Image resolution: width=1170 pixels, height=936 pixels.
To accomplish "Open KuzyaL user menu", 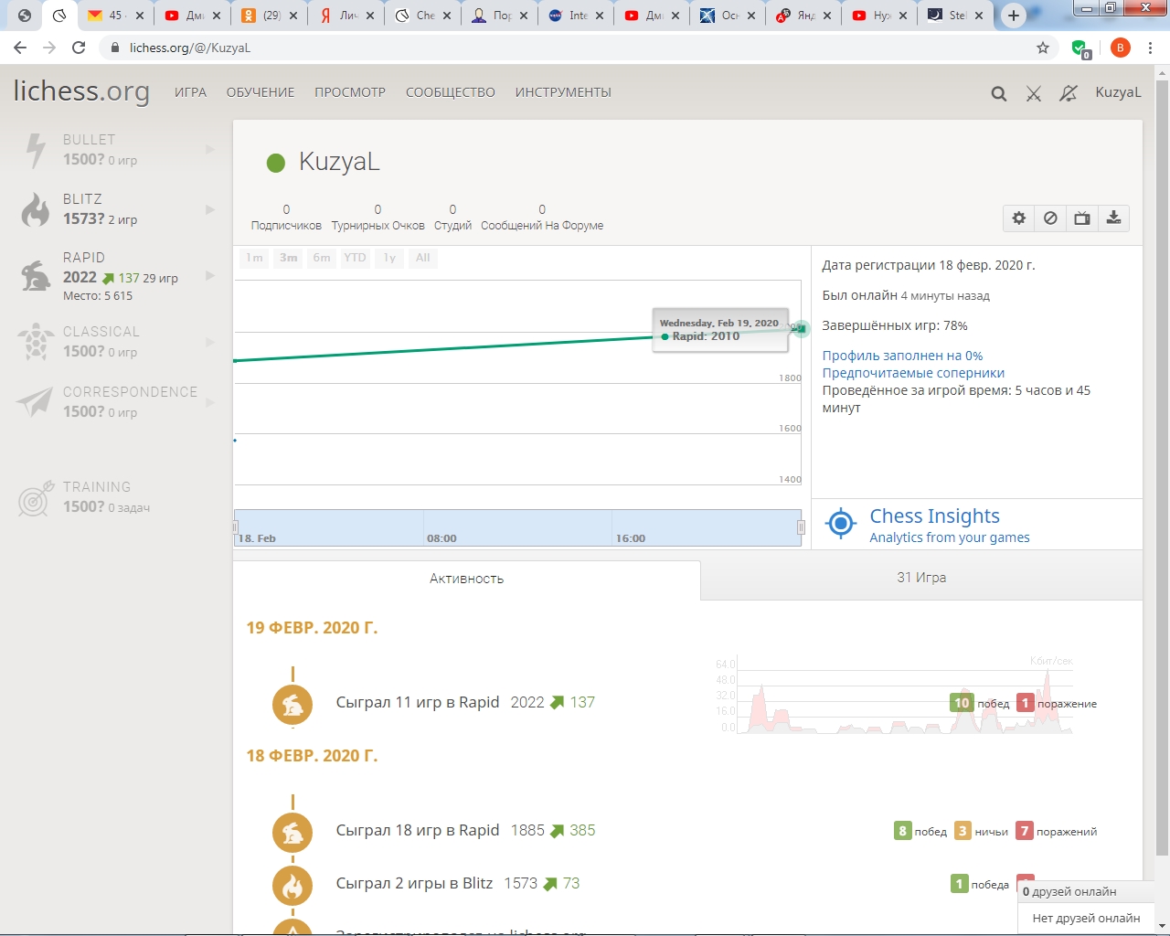I will tap(1118, 92).
